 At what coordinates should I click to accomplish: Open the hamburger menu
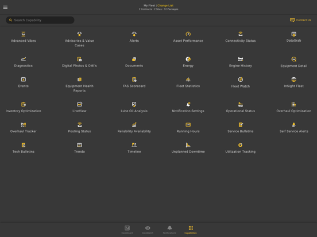pos(6,7)
